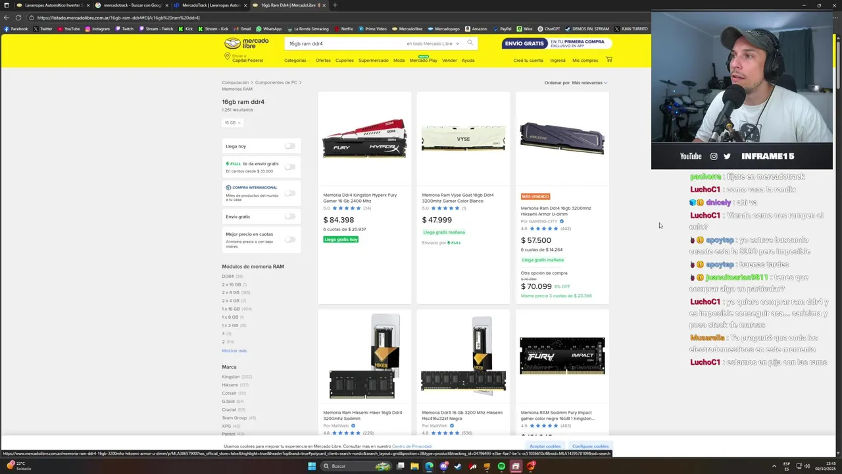Open Centro de Privacidad link

[x=412, y=446]
